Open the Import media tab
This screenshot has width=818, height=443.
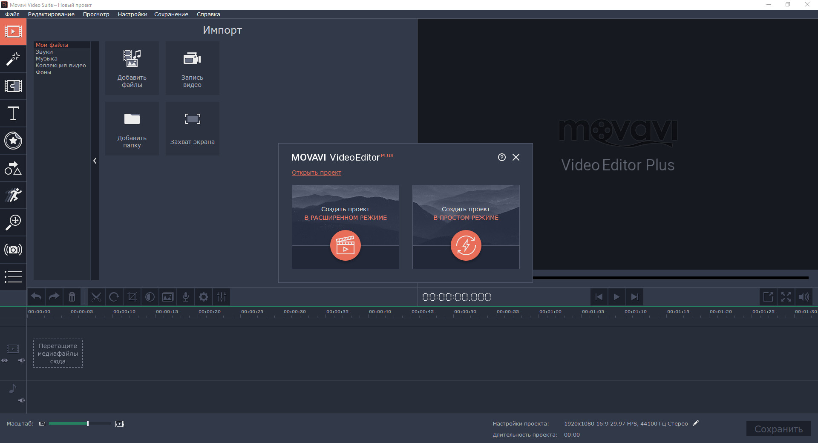pyautogui.click(x=13, y=32)
